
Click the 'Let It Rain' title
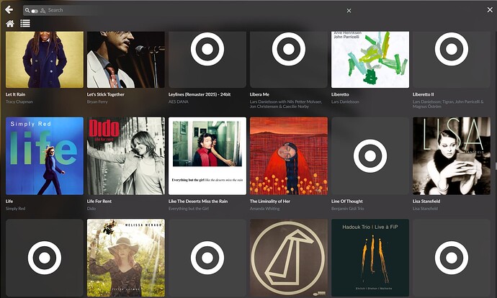[x=15, y=94]
